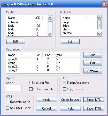
Task: Click the Meshes list scroll down arrow
Action: [x=50, y=34]
